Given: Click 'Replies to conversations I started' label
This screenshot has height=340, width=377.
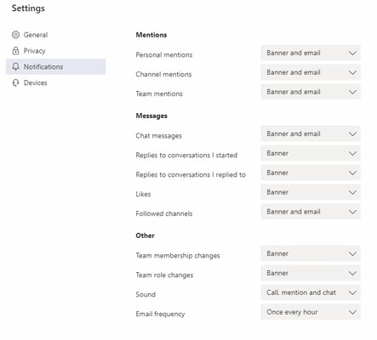Looking at the screenshot, I should [x=186, y=156].
